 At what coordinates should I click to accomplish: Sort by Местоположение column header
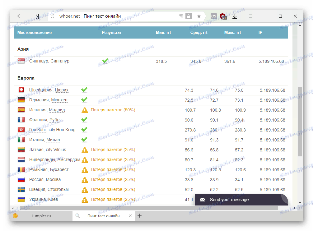click(35, 33)
